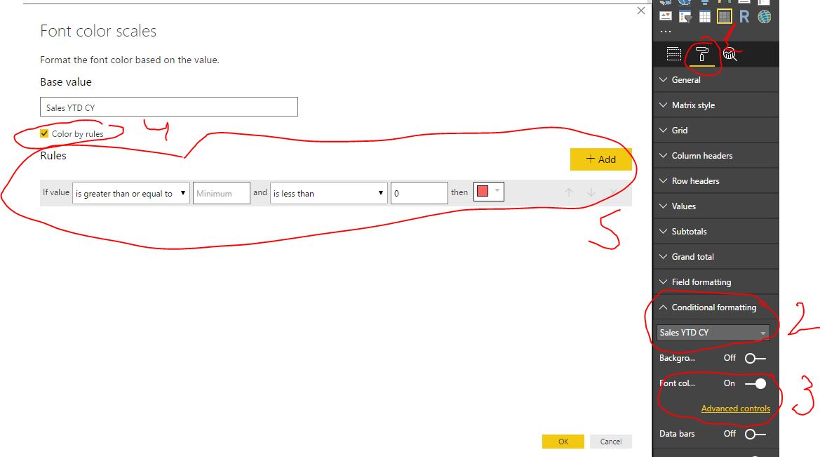Open more visuals via ellipsis icon
Screen dimensions: 820x457
coord(665,32)
